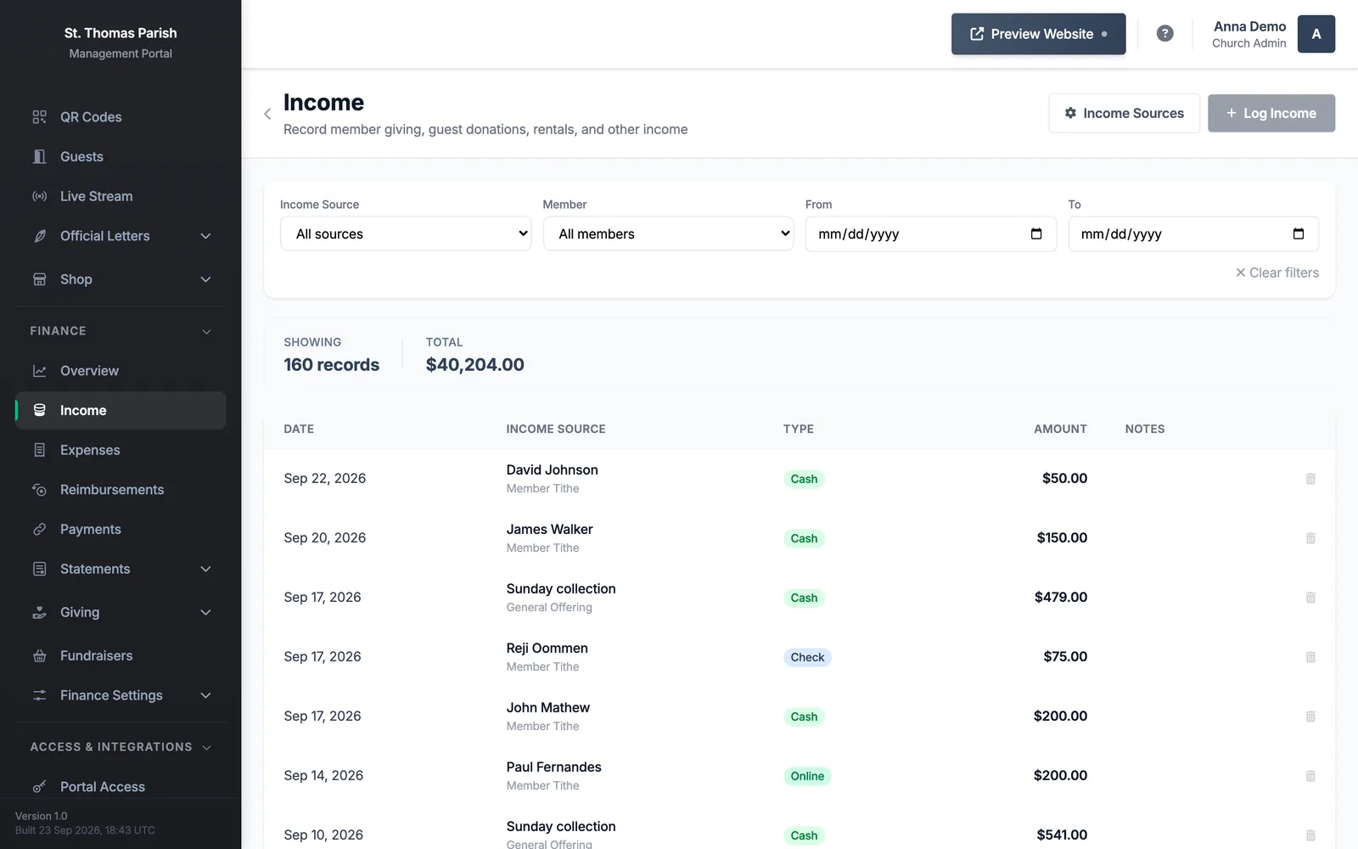This screenshot has height=849, width=1358.
Task: Click the QR Codes sidebar icon
Action: point(40,117)
